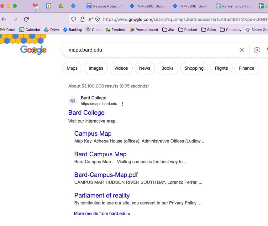Open the Backlog bookmark

(x=72, y=30)
